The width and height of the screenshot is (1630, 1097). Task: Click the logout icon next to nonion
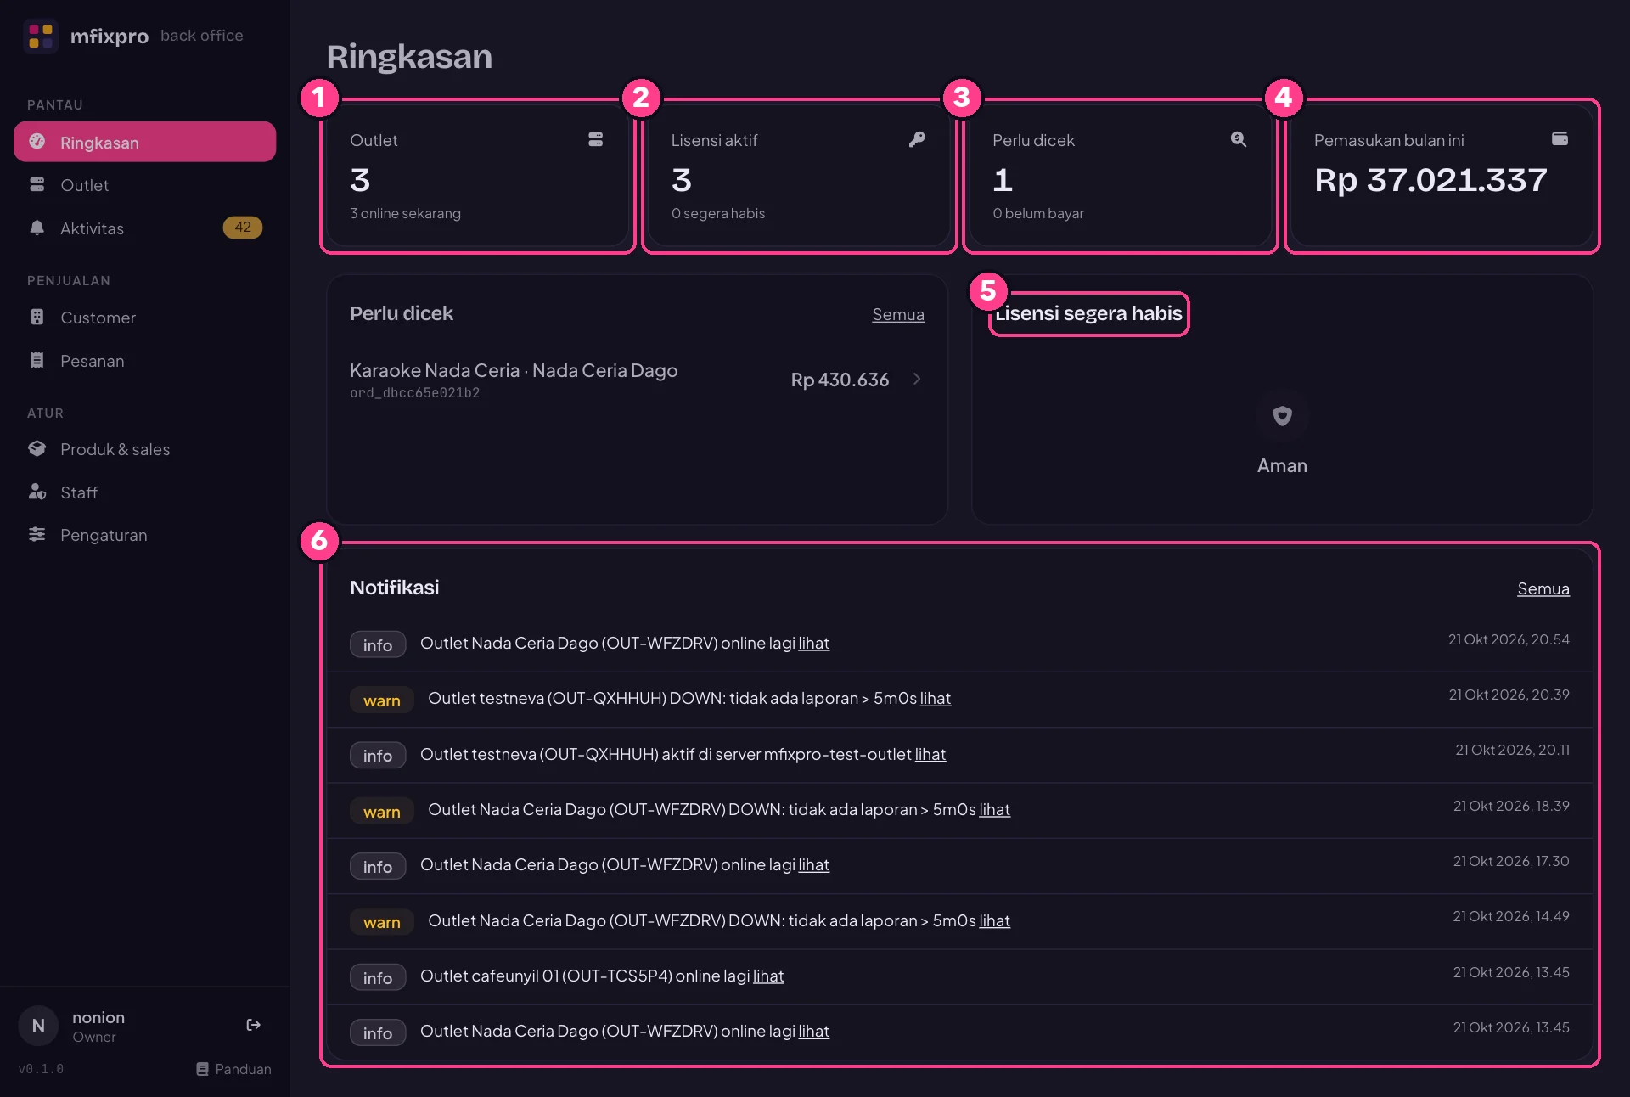253,1025
